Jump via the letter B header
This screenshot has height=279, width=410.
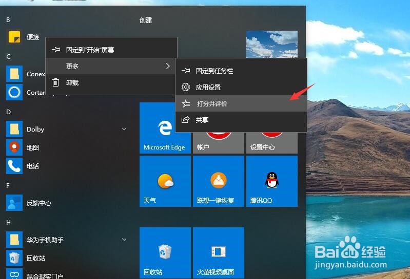[8, 20]
